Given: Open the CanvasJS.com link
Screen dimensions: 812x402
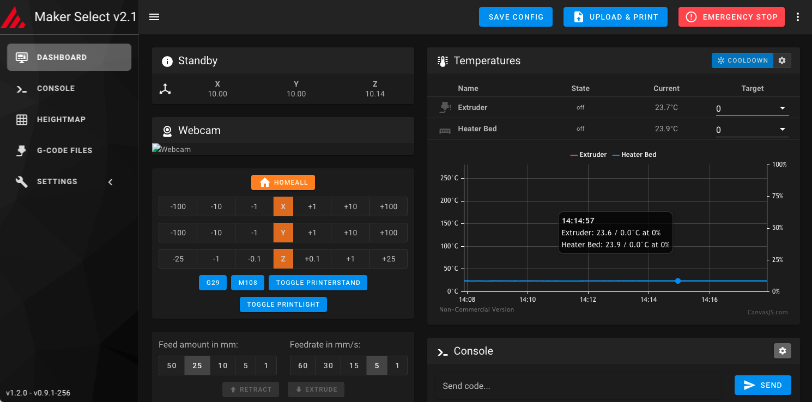Looking at the screenshot, I should pos(767,312).
